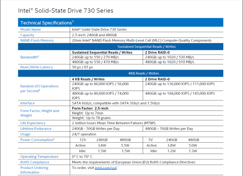Click the 'Capacity' row label
This screenshot has height=176, width=243.
[27, 35]
